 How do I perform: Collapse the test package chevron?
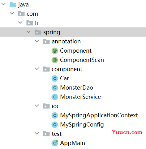coord(37,133)
